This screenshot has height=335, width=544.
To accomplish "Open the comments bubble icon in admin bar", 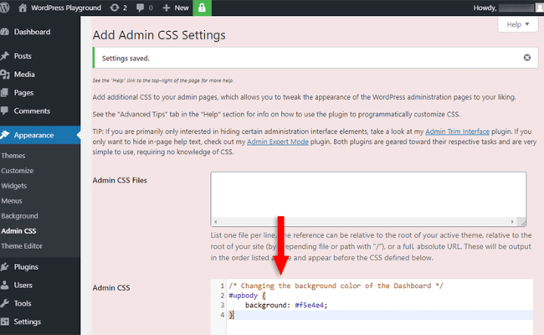I will pos(140,8).
